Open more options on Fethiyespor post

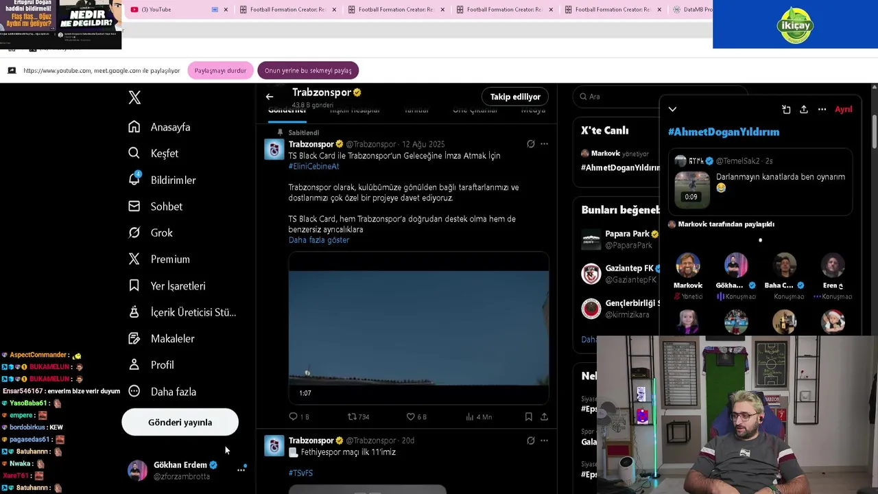pos(544,440)
